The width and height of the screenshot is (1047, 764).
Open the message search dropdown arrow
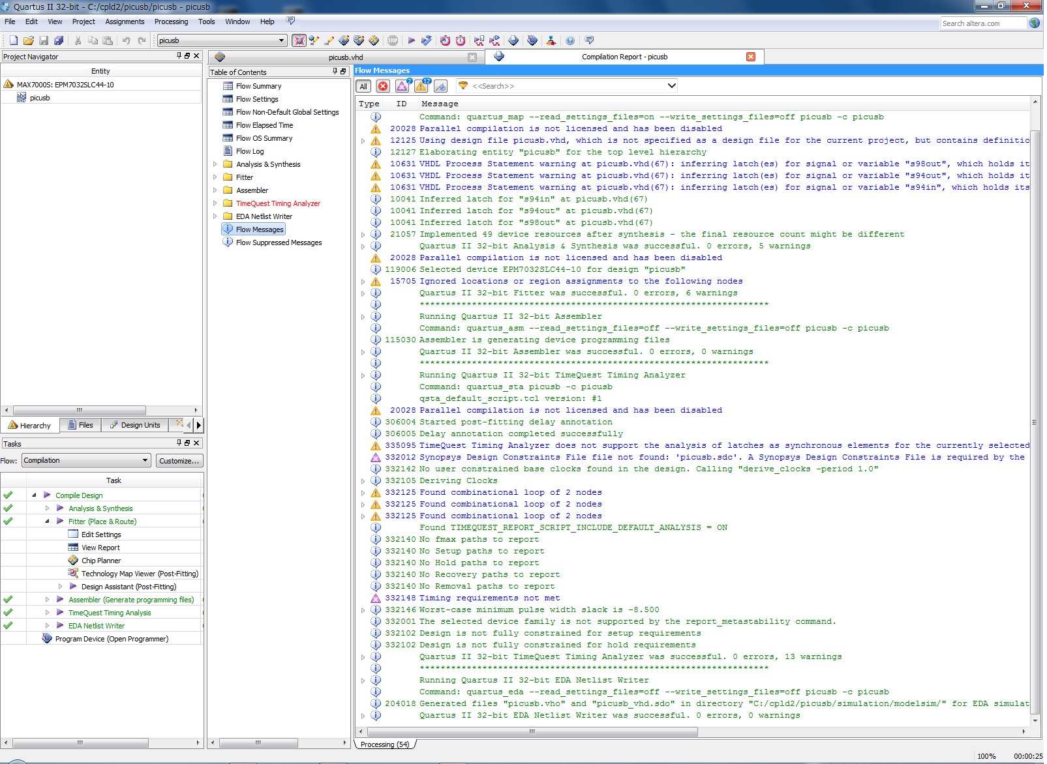[672, 85]
